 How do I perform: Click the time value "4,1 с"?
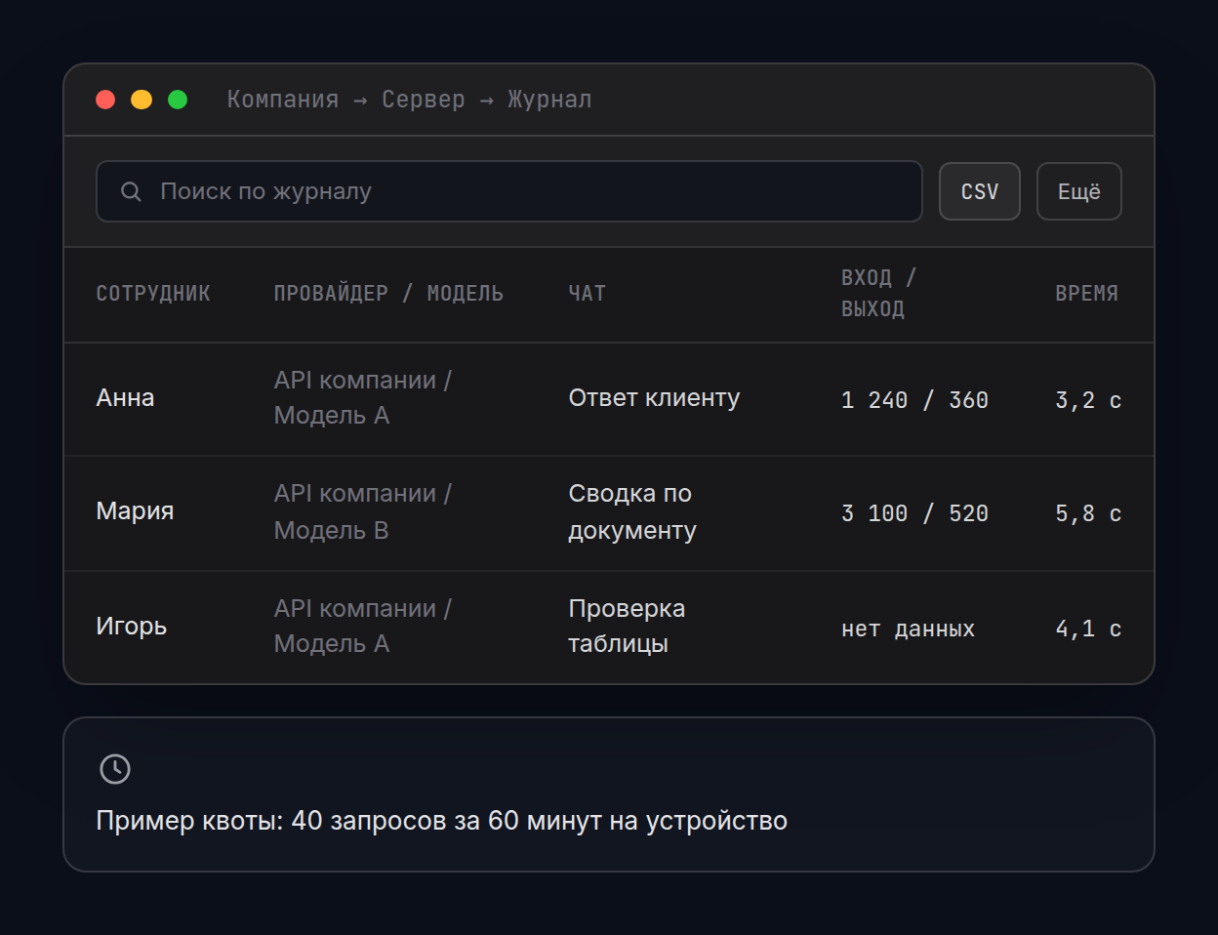[1088, 629]
